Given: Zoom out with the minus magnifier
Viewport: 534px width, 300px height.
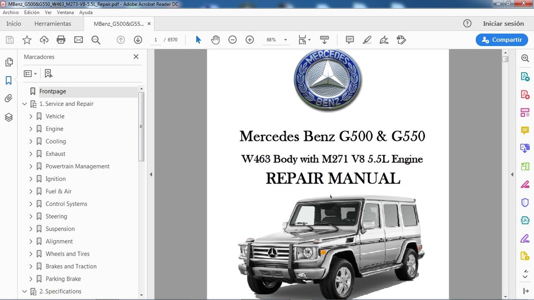Looking at the screenshot, I should point(233,40).
